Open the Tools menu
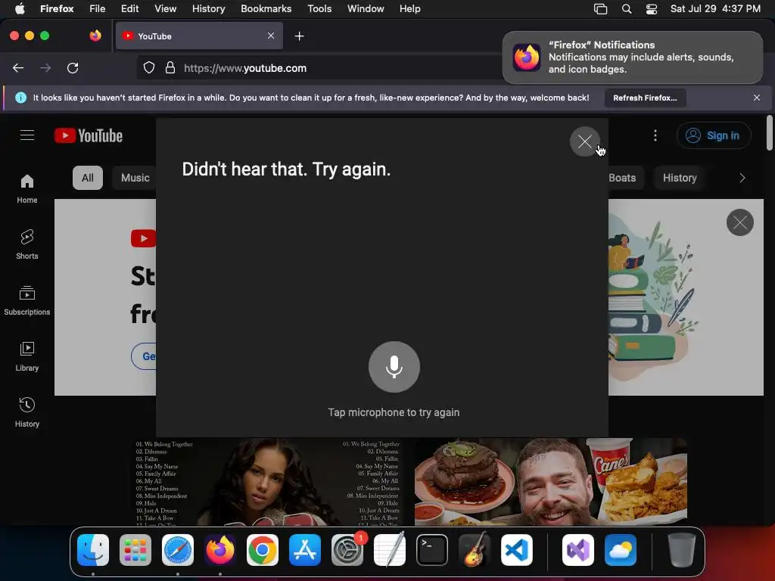 click(319, 8)
